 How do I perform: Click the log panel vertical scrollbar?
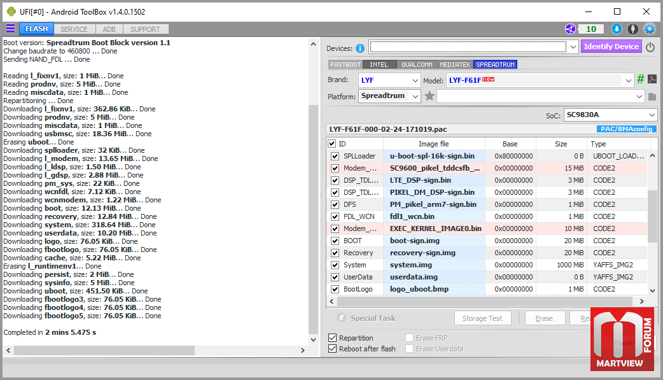tap(313, 219)
